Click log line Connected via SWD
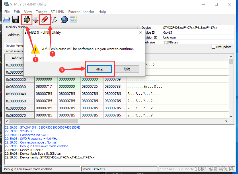Viewport: 238px width, 174px height. pyautogui.click(x=27, y=135)
